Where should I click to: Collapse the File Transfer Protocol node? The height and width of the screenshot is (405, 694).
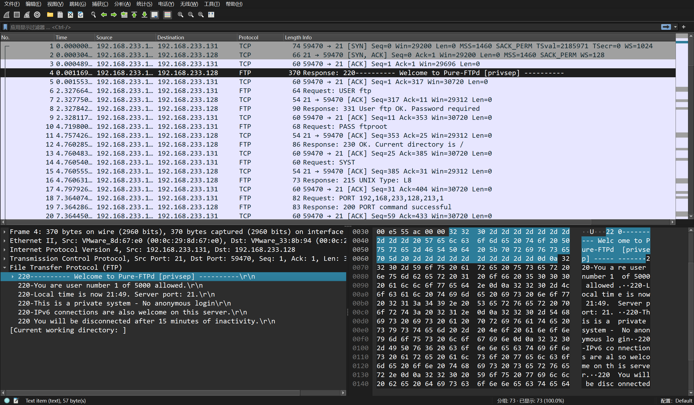point(5,268)
